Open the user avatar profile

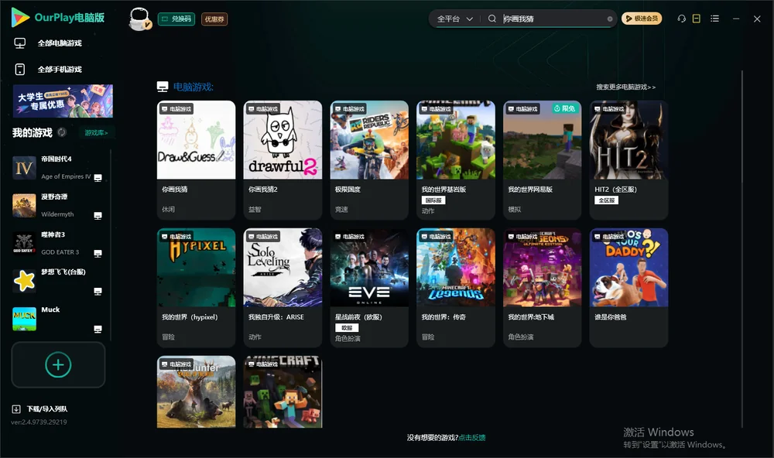tap(139, 19)
